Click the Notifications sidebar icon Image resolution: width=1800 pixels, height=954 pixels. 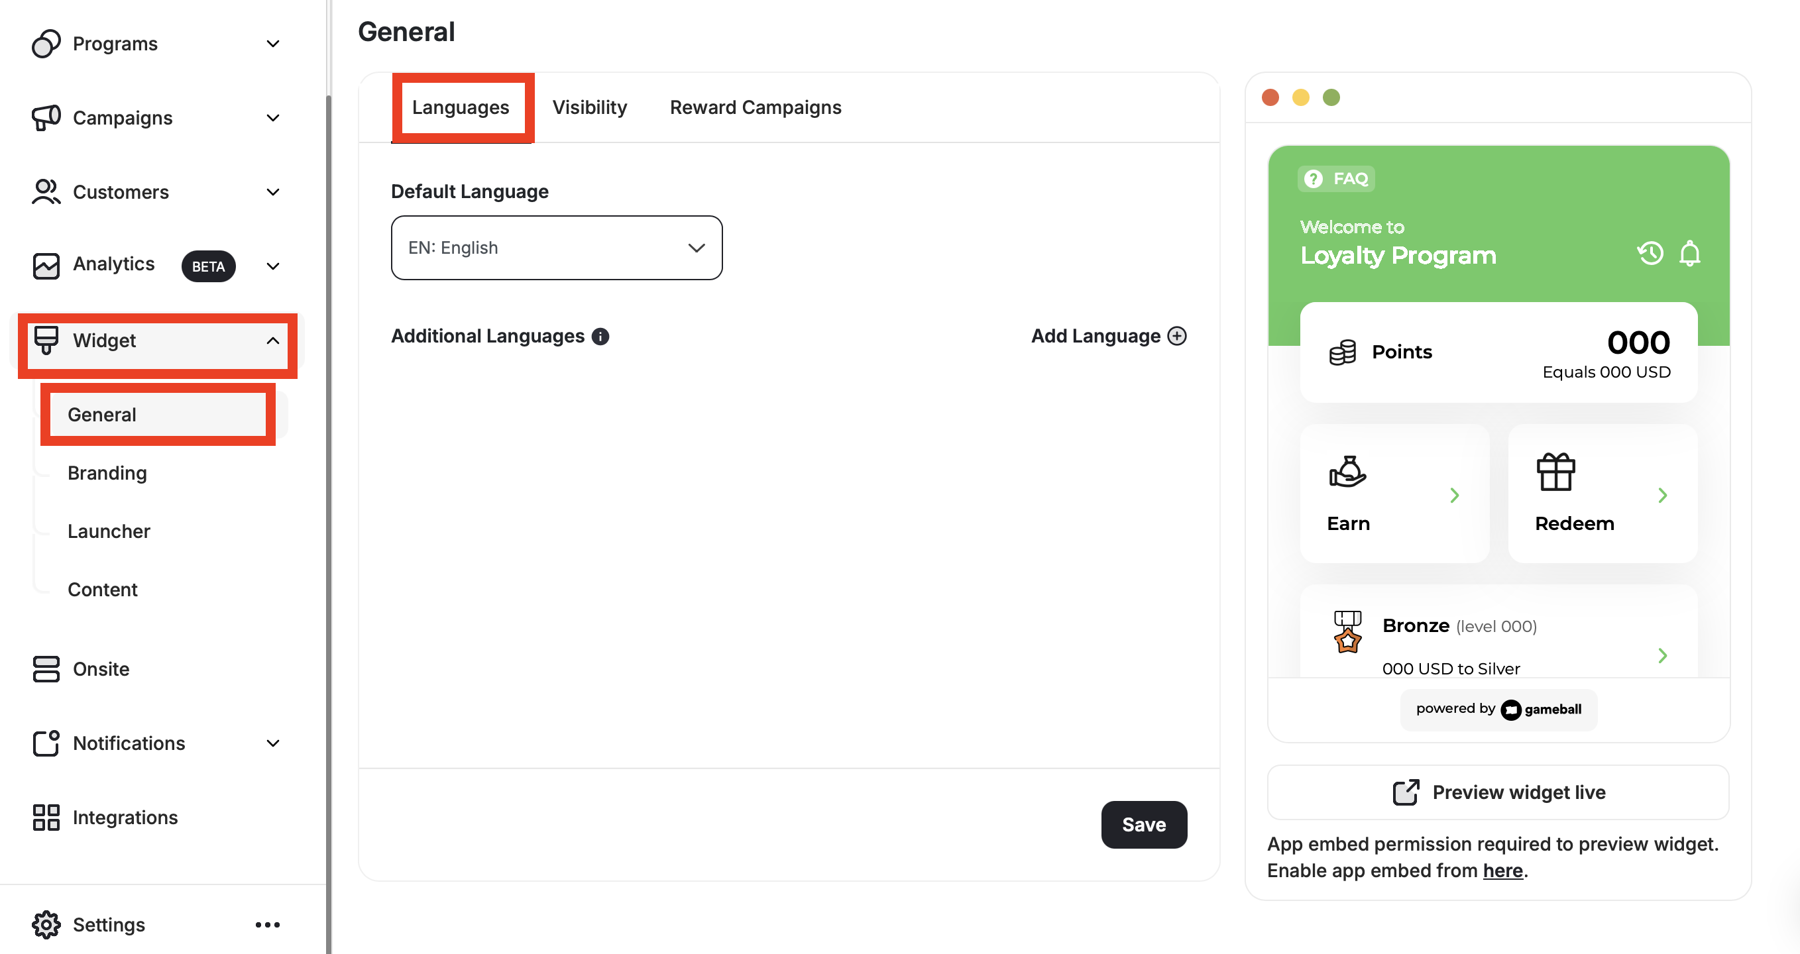pos(46,743)
